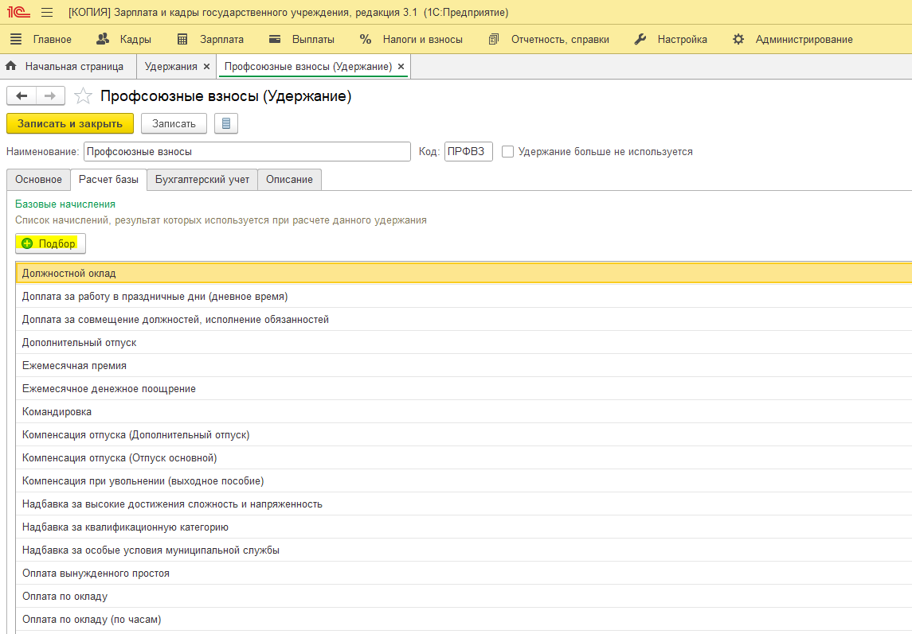This screenshot has height=634, width=912.
Task: Select Надбавка за особые условия муниципальной службы
Action: tap(464, 550)
